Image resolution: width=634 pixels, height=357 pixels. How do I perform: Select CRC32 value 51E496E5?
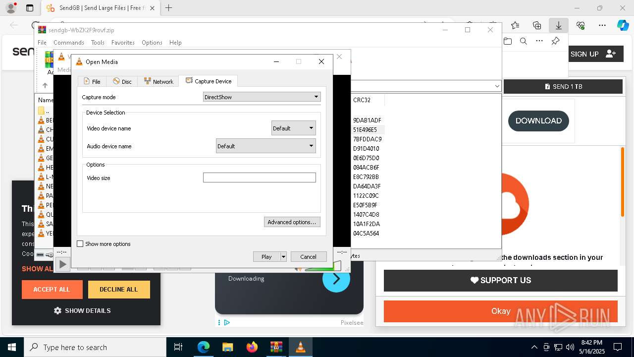coord(365,129)
